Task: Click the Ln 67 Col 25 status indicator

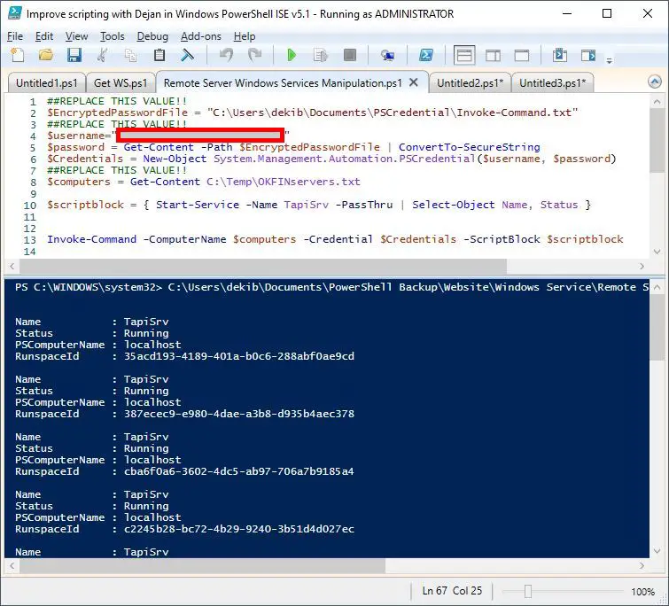Action: point(452,591)
